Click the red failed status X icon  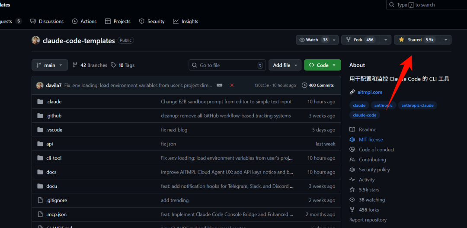(x=232, y=85)
